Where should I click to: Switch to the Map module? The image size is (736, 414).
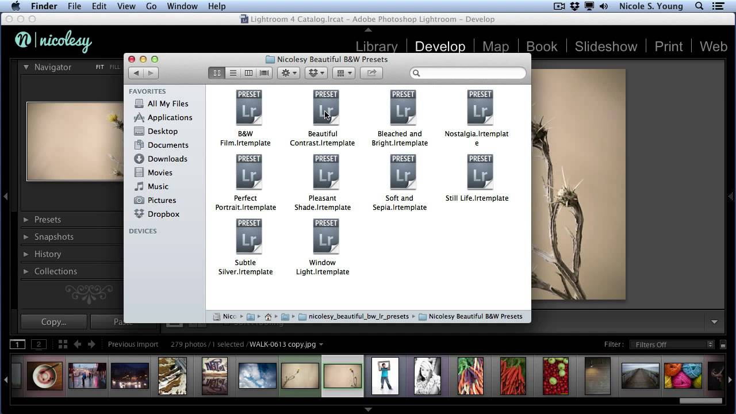point(496,47)
